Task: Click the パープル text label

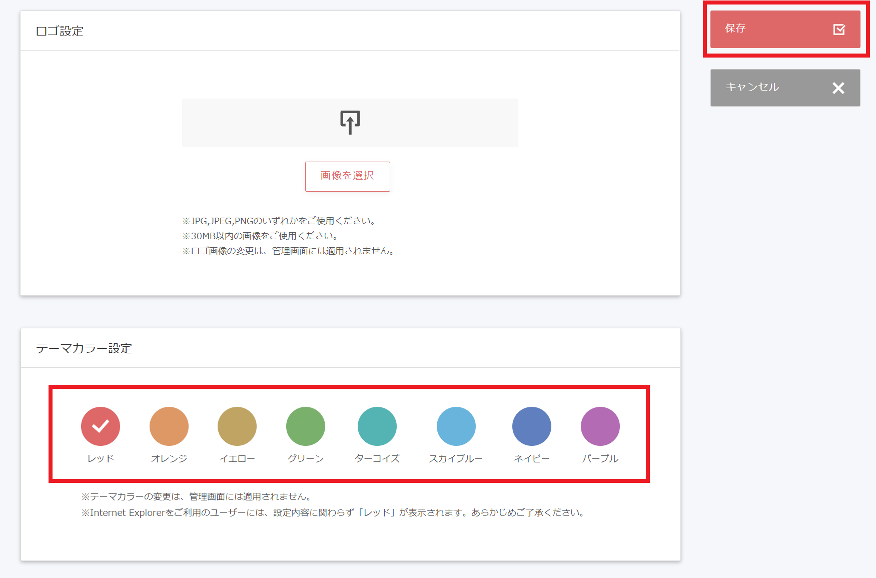Action: click(x=600, y=458)
